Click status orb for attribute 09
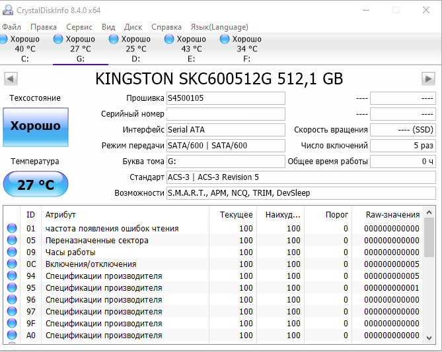 point(12,252)
